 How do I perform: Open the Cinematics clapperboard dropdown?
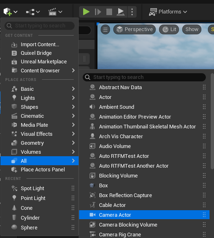click(55, 12)
